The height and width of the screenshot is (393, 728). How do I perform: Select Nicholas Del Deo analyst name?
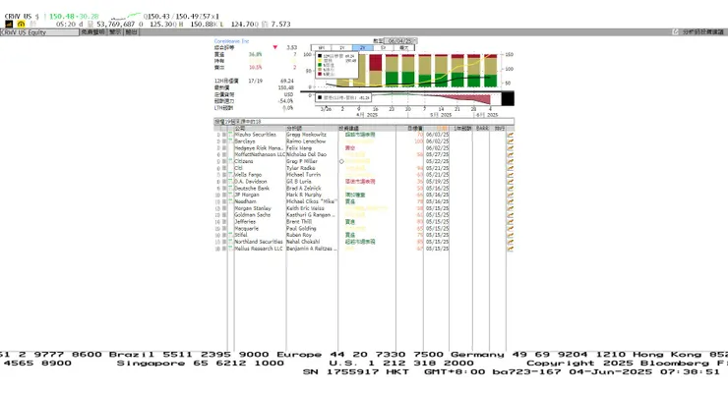(306, 154)
